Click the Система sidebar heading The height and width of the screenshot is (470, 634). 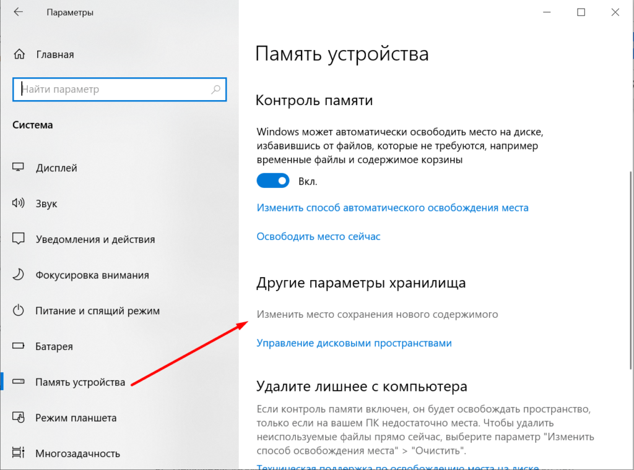pyautogui.click(x=33, y=125)
